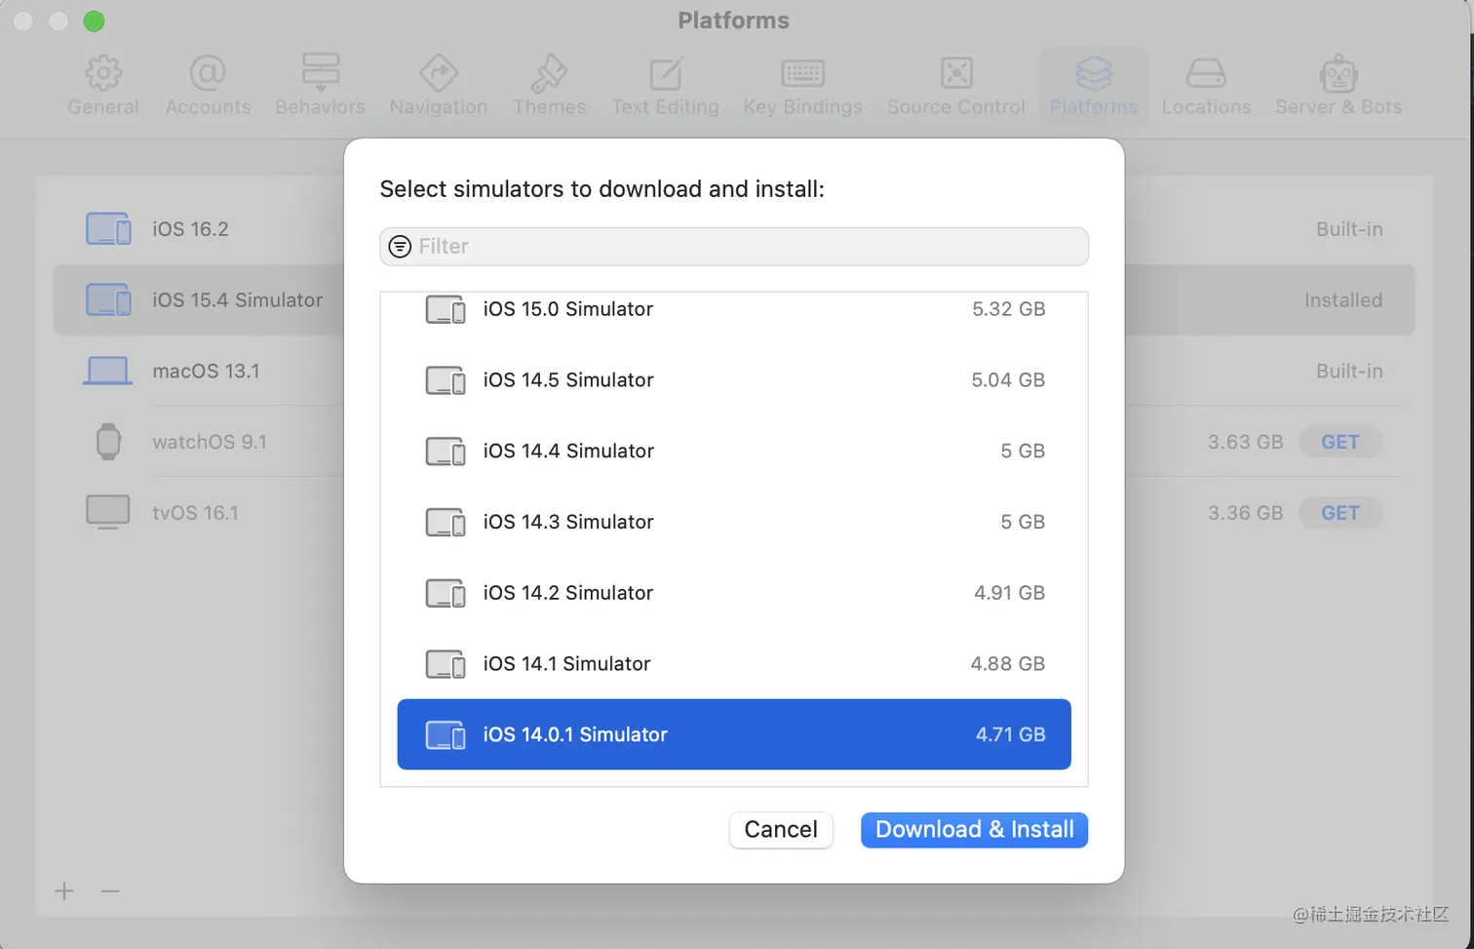Select iOS 14.5 Simulator row label

point(568,380)
